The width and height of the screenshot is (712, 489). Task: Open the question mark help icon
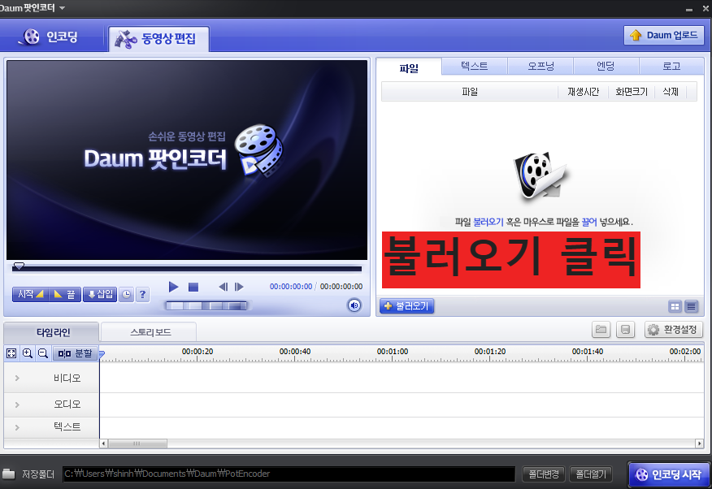(142, 294)
